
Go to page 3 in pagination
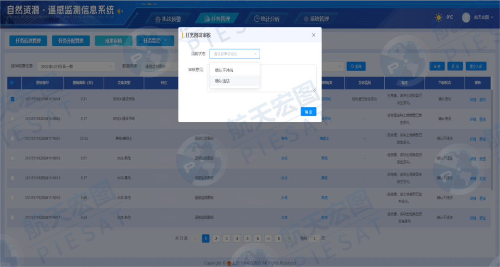(226, 238)
